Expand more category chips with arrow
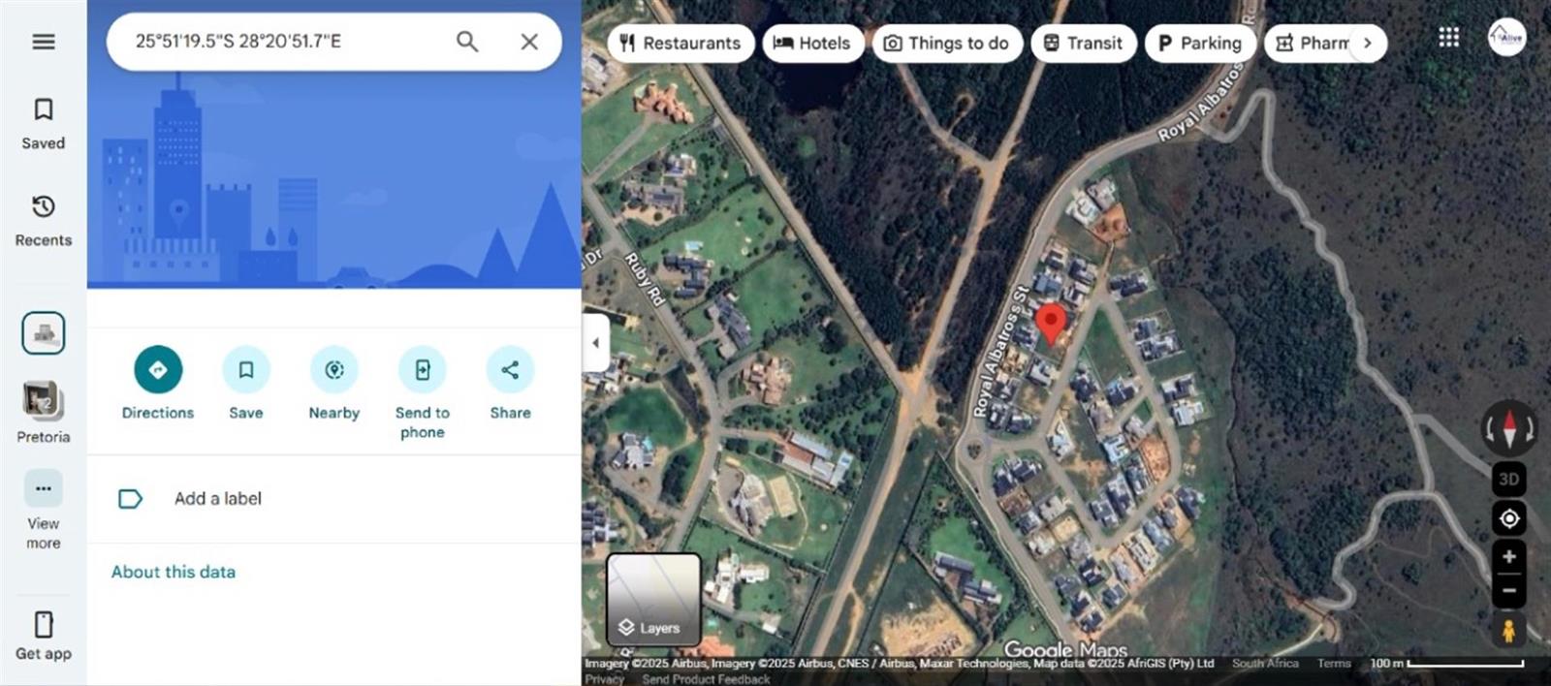This screenshot has height=686, width=1551. tap(1368, 43)
